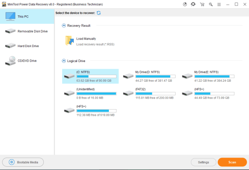Click the 'My Drive(E: NTFS)' label
The width and height of the screenshot is (249, 170).
coord(206,72)
